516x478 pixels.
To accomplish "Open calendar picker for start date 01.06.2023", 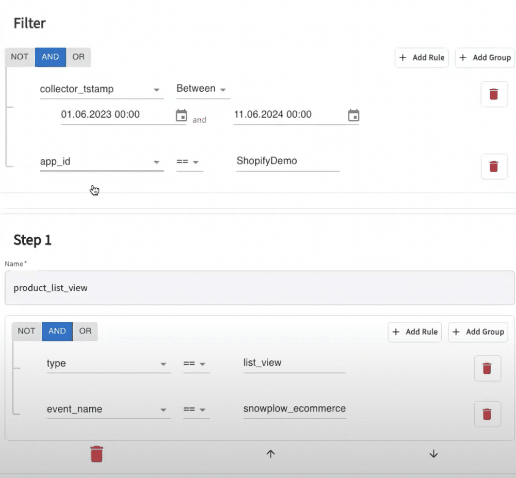I will tap(181, 115).
